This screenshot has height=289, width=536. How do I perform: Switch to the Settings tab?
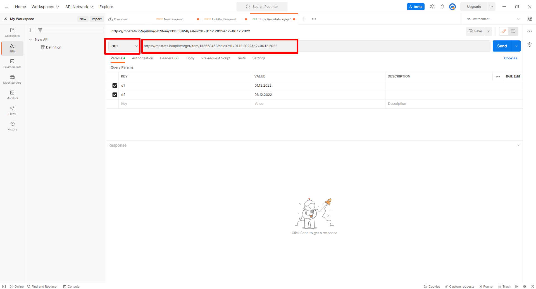tap(259, 58)
